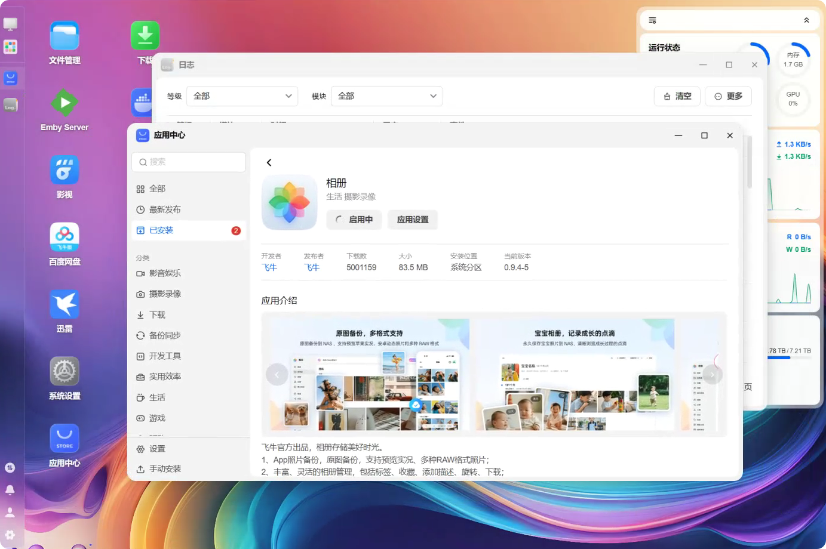Switch to Log icon in left dock

[11, 105]
